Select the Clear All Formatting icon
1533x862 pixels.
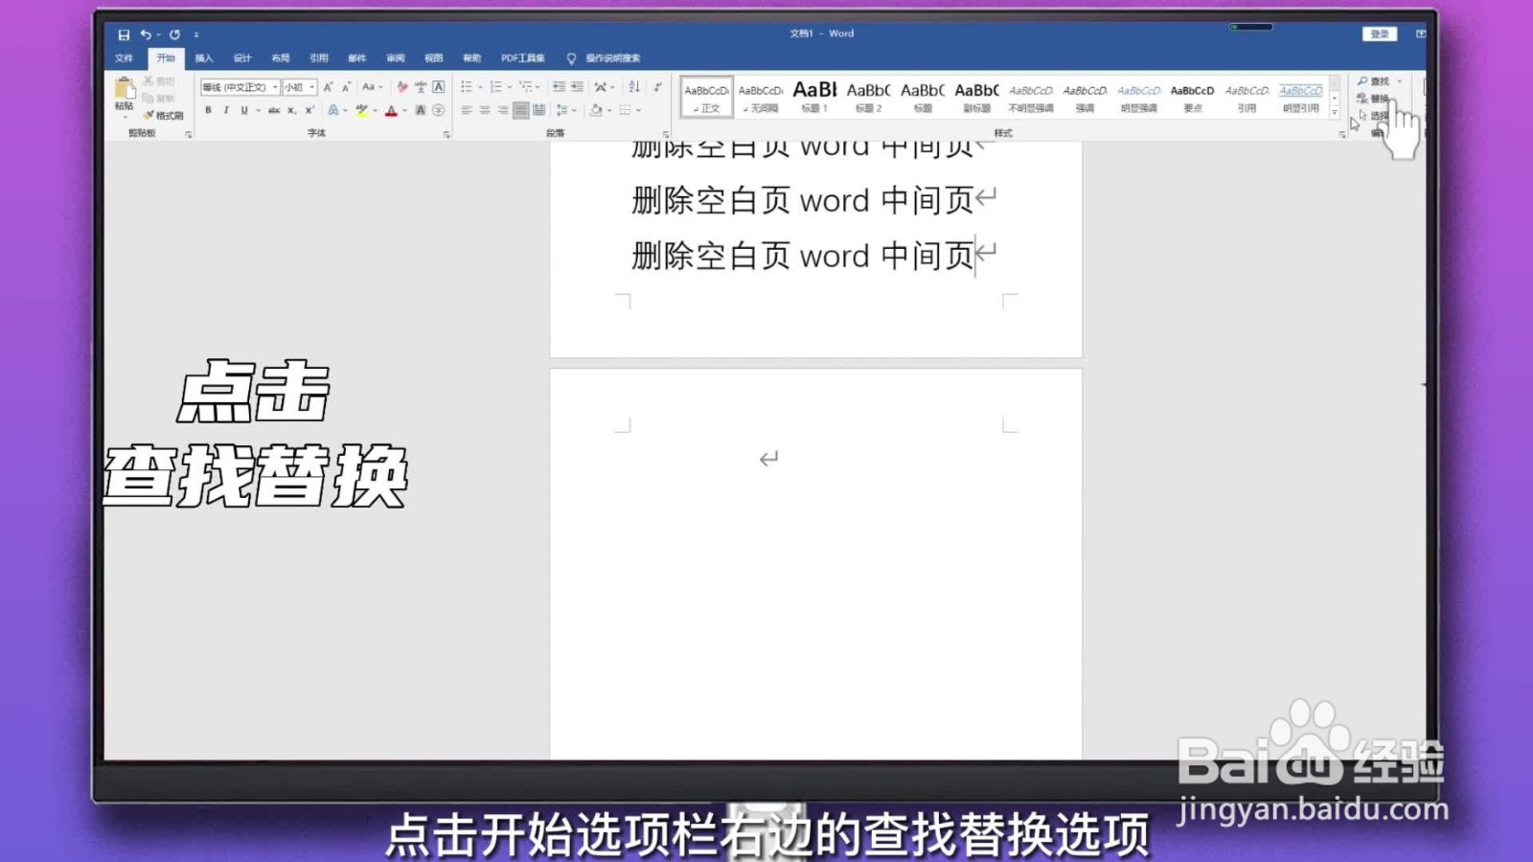coord(403,87)
